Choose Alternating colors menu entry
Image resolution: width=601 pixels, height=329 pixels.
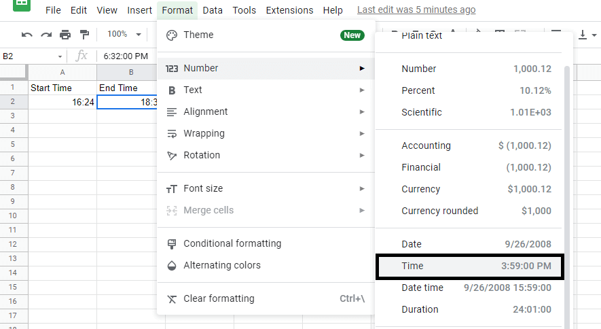[266, 266]
